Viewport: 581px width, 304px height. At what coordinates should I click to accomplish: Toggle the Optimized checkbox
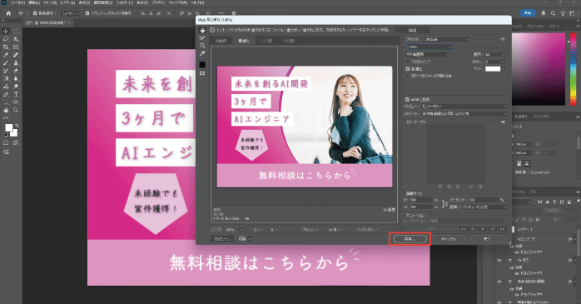[408, 68]
